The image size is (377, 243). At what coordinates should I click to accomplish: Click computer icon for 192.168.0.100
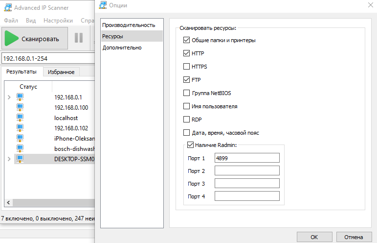coord(20,107)
